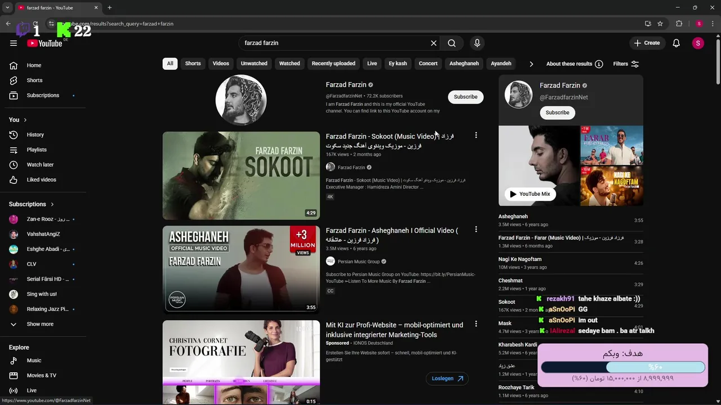Screen dimensions: 721x405
Task: Select the Shorts filter chip
Action: coord(193,64)
